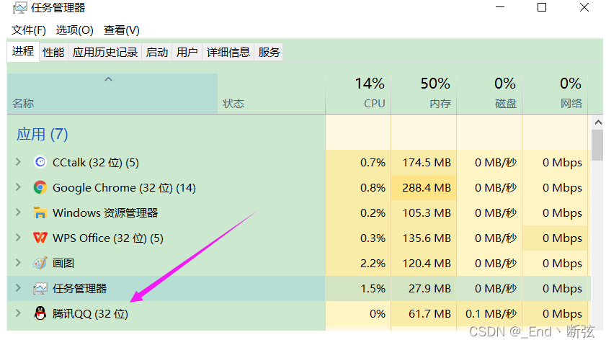Click the 1.5% CPU cell for 任务管理器
The width and height of the screenshot is (606, 345).
pos(358,289)
